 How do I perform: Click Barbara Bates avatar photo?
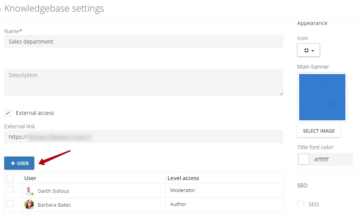[x=29, y=204]
